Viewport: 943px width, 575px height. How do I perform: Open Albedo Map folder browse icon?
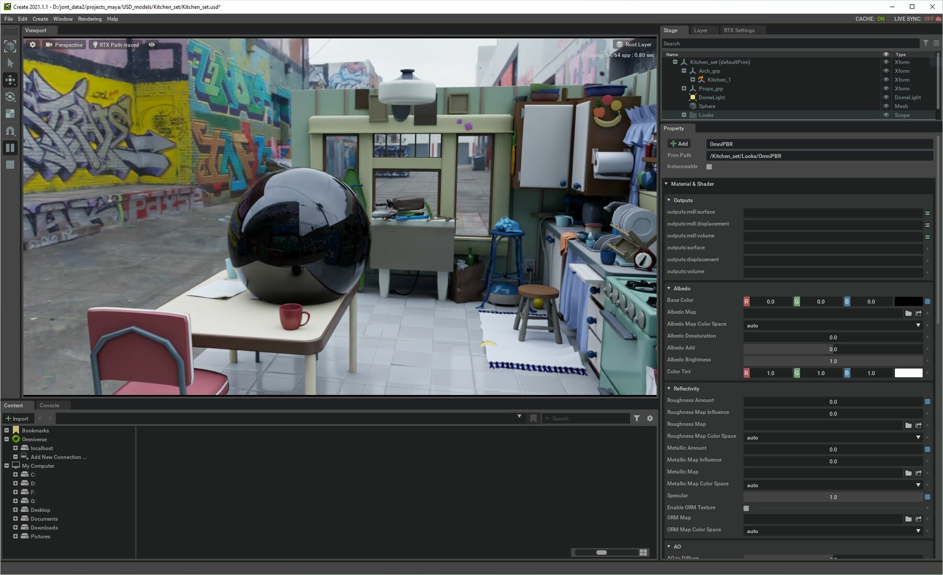click(908, 313)
